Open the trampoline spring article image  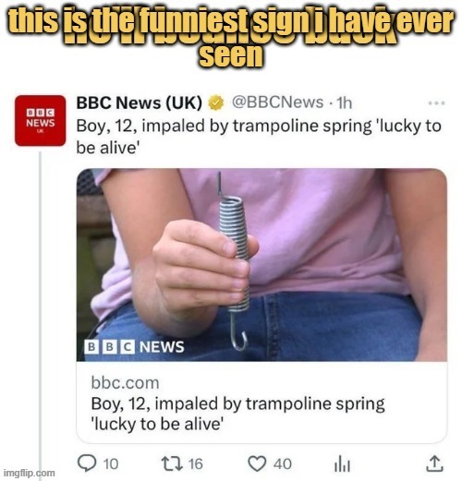261,265
